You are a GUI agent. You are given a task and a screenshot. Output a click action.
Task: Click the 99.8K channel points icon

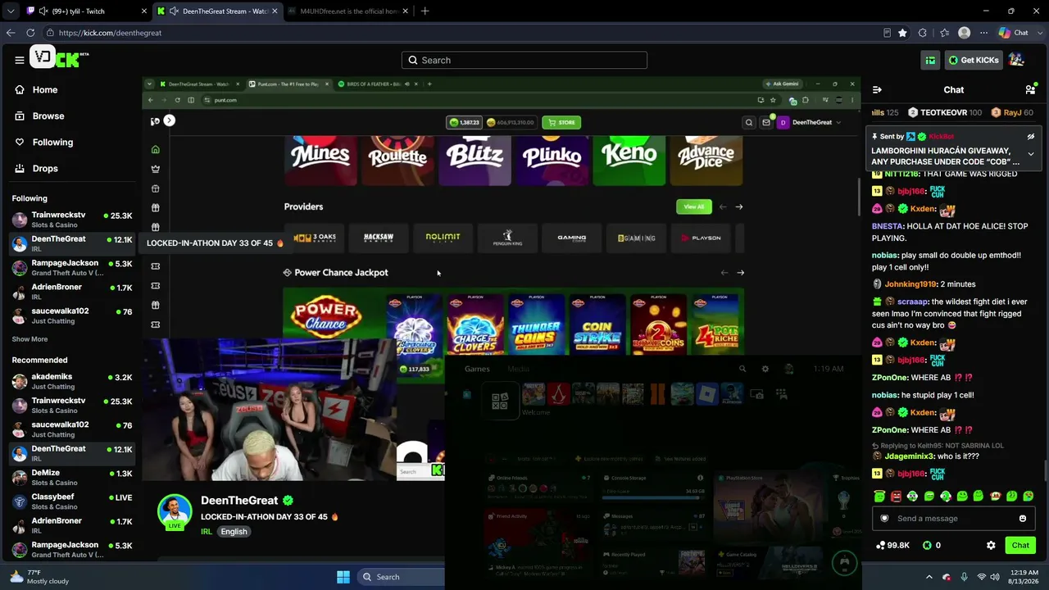[x=892, y=545]
